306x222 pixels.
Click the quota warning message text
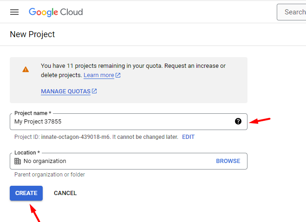click(x=133, y=71)
